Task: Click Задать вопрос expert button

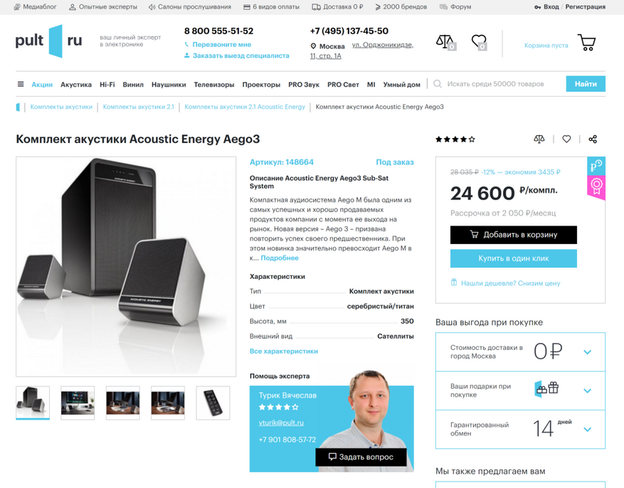Action: click(x=361, y=457)
